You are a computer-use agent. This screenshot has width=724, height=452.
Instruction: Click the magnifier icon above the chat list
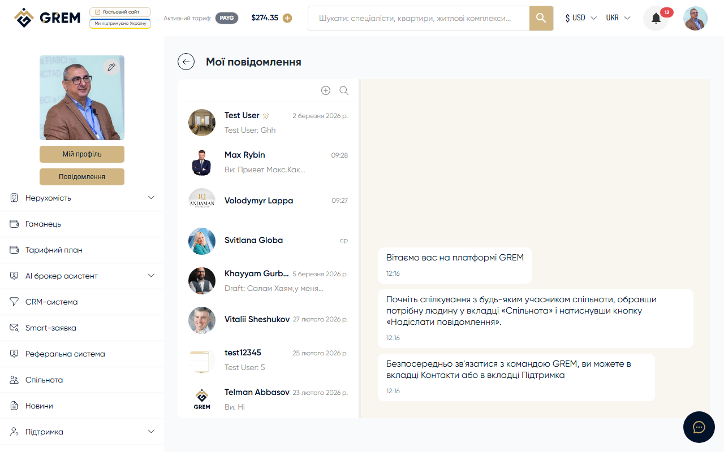tap(344, 90)
